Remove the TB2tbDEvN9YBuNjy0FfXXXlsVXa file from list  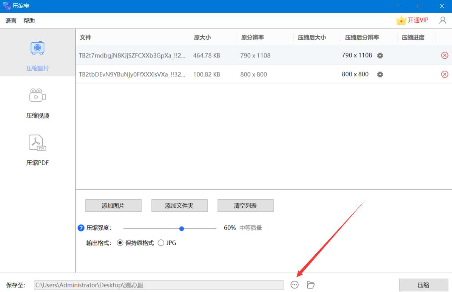coord(444,74)
